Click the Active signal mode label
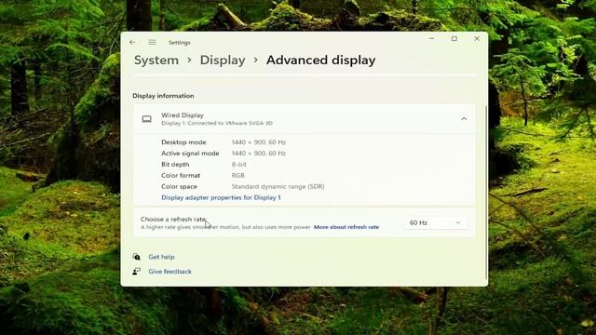Image resolution: width=596 pixels, height=335 pixels. tap(190, 153)
